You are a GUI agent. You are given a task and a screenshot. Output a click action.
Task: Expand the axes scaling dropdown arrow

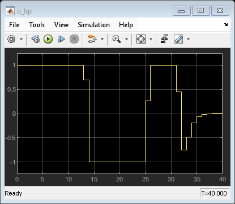tap(151, 39)
